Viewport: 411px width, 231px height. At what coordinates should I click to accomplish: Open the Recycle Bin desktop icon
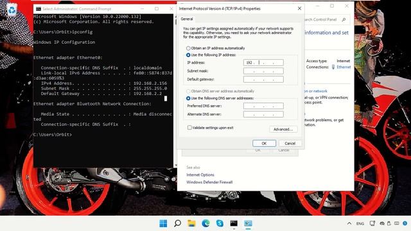pos(12,10)
